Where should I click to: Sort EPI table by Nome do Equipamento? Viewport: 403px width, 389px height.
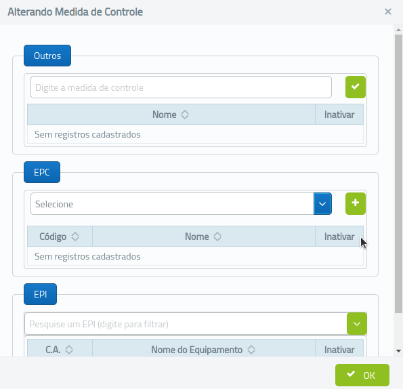[204, 349]
